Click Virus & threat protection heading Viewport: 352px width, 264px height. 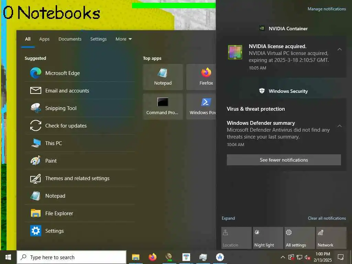coord(256,109)
